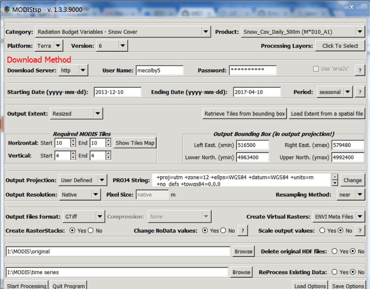Expand the Output Files Format dropdown
Image resolution: width=370 pixels, height=289 pixels.
pyautogui.click(x=100, y=216)
